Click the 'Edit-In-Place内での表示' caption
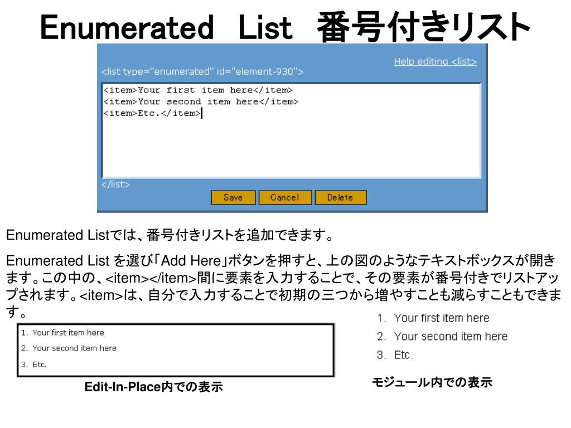Image resolution: width=571 pixels, height=428 pixels. pos(154,387)
